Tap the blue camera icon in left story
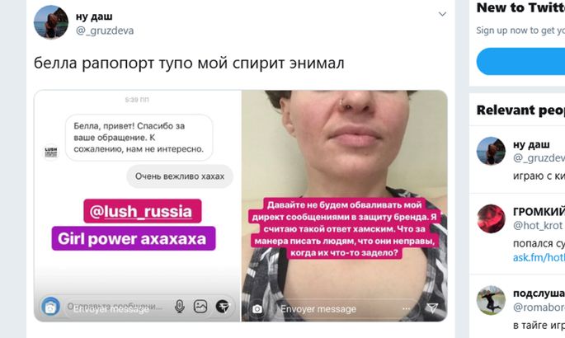 pos(50,307)
